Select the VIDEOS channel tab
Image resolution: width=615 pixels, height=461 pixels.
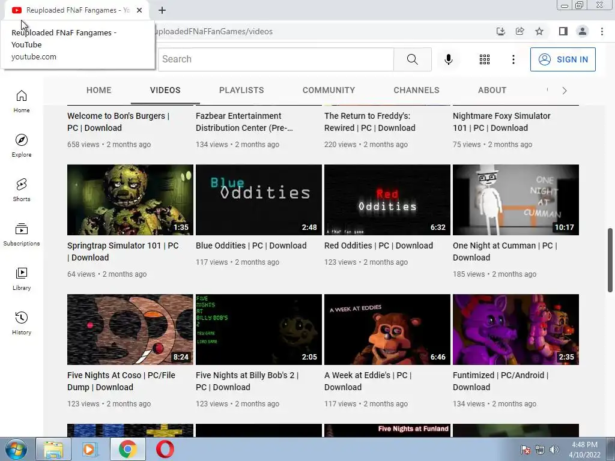165,90
